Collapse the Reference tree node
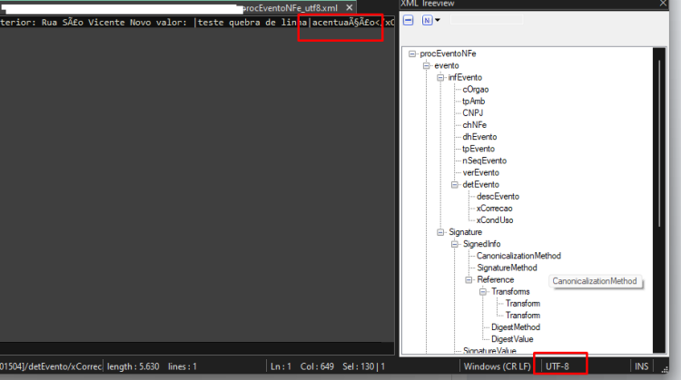The height and width of the screenshot is (380, 681). (469, 280)
